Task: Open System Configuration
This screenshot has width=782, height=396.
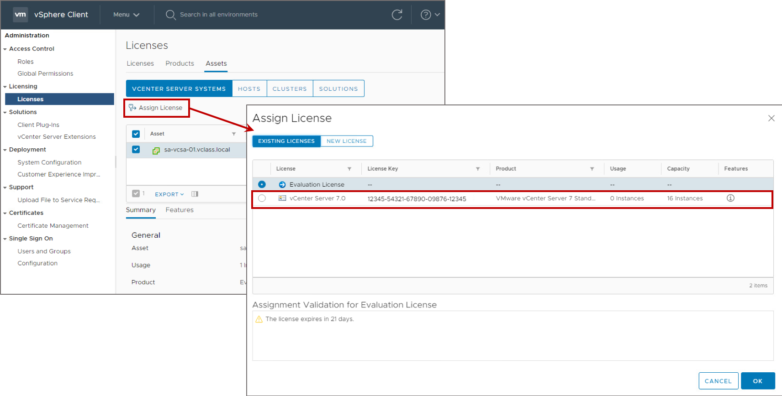Action: pos(49,162)
